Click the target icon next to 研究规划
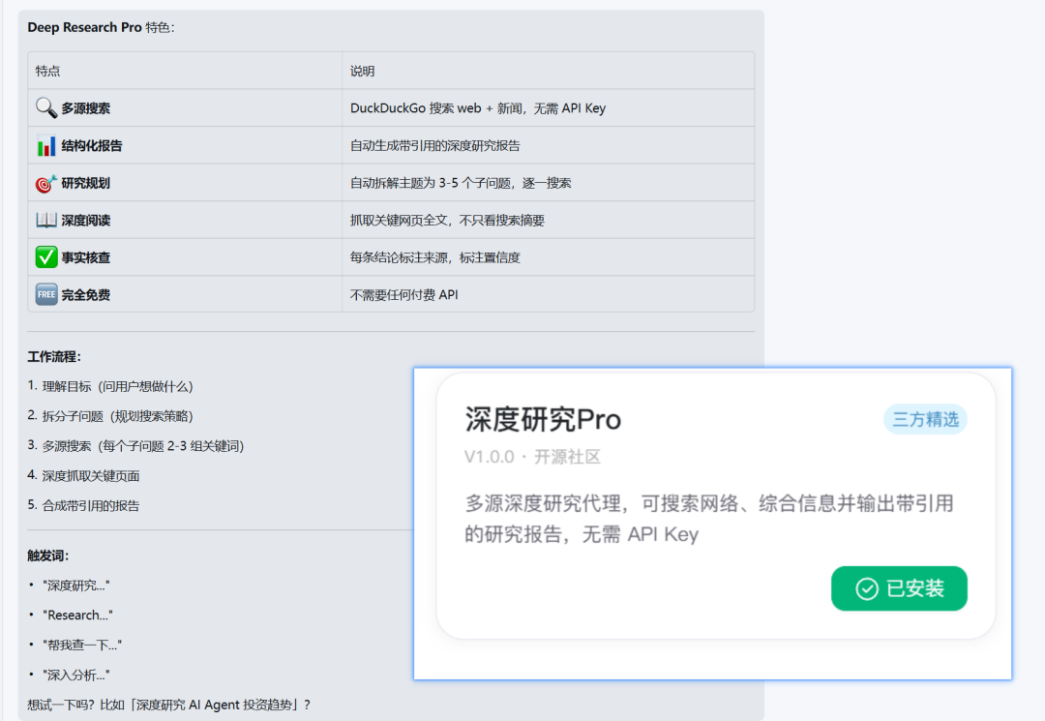Screen dimensions: 1045x721 pyautogui.click(x=45, y=182)
